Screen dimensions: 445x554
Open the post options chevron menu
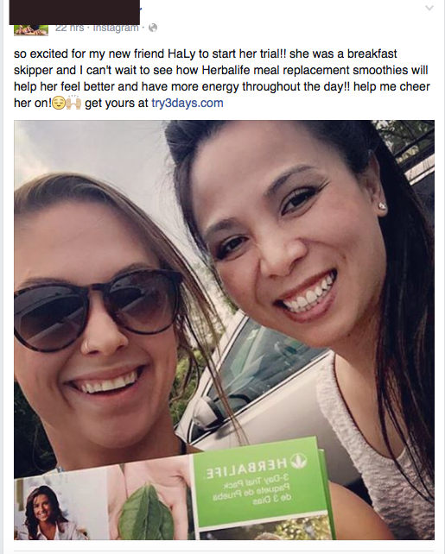429,8
